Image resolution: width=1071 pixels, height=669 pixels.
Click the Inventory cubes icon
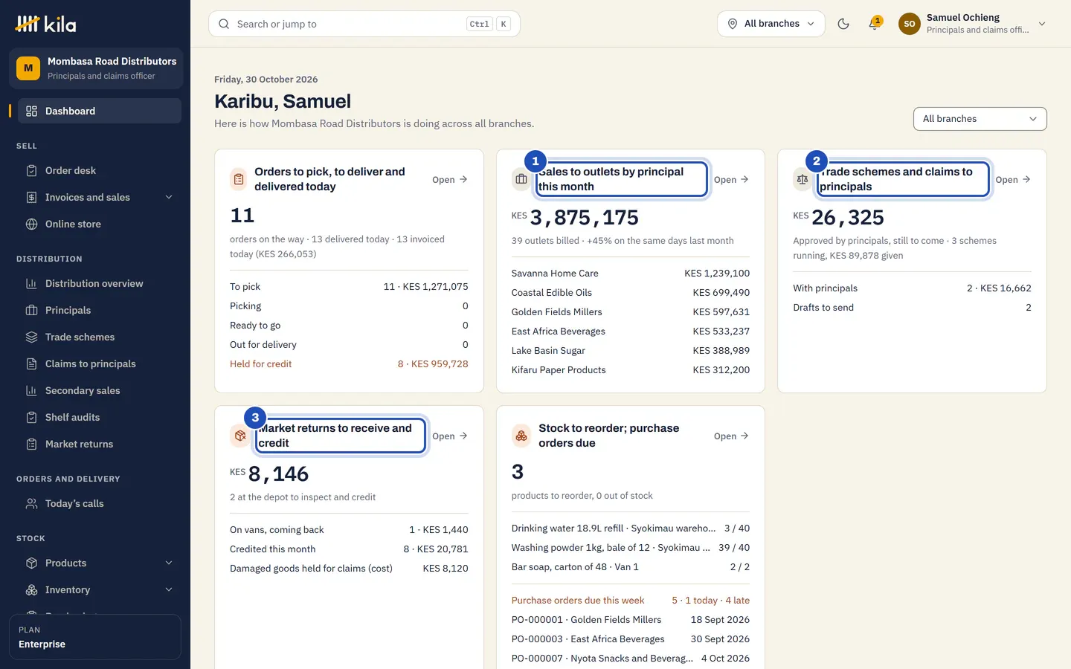pos(31,589)
